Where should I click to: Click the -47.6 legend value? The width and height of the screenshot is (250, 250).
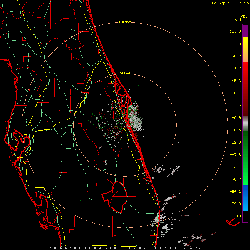tap(235, 155)
